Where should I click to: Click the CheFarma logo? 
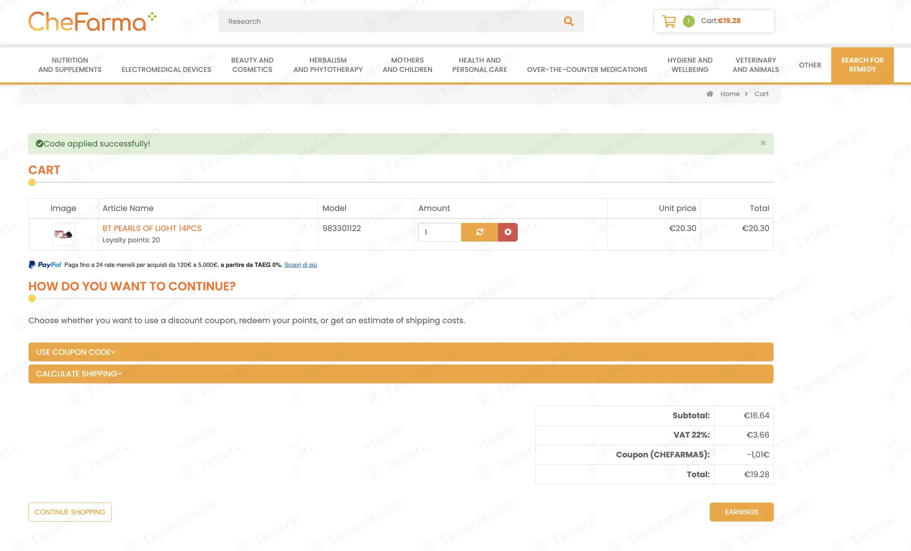[x=92, y=21]
